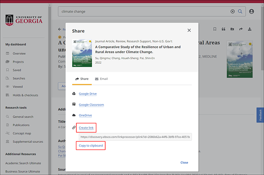The image size is (264, 175).
Task: Click the cite quotation marks icon
Action: coord(223,29)
